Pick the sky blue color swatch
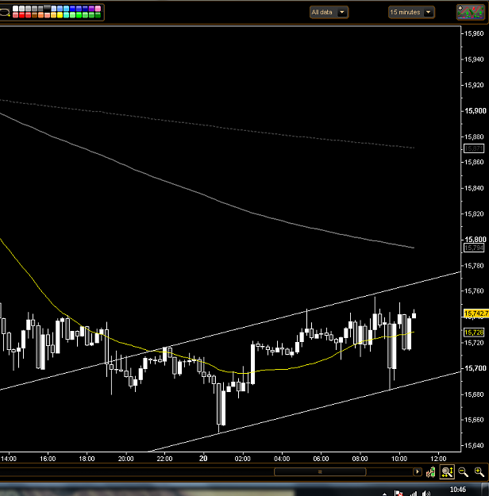 (66, 9)
